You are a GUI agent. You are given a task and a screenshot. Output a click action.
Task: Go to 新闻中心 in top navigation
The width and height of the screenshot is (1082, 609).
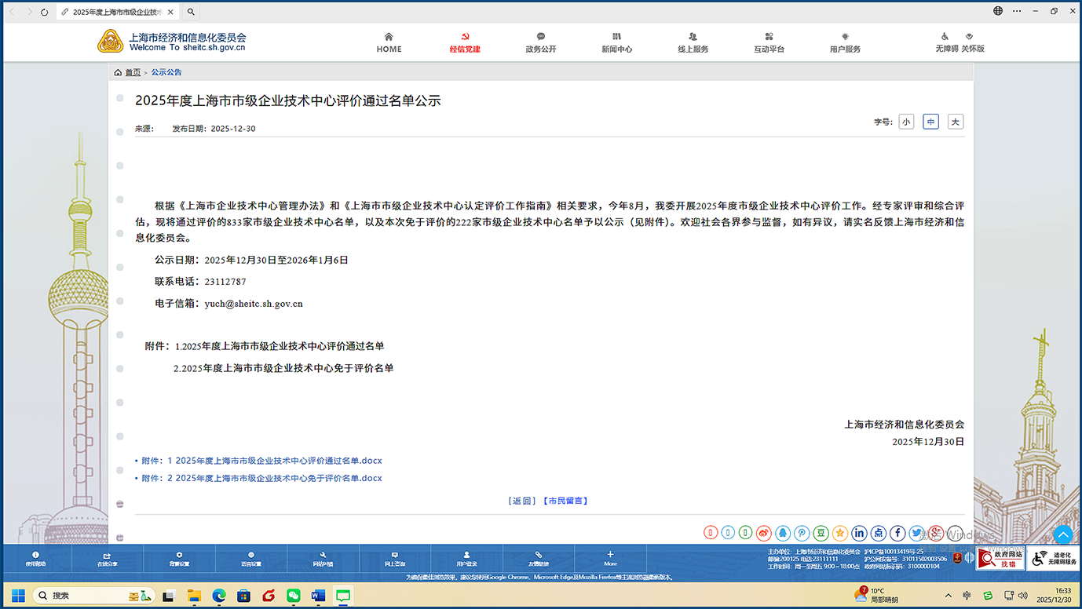(616, 42)
